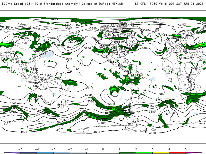
Task: Click the red colorbar segment between 4 and 5
Action: pos(177,153)
